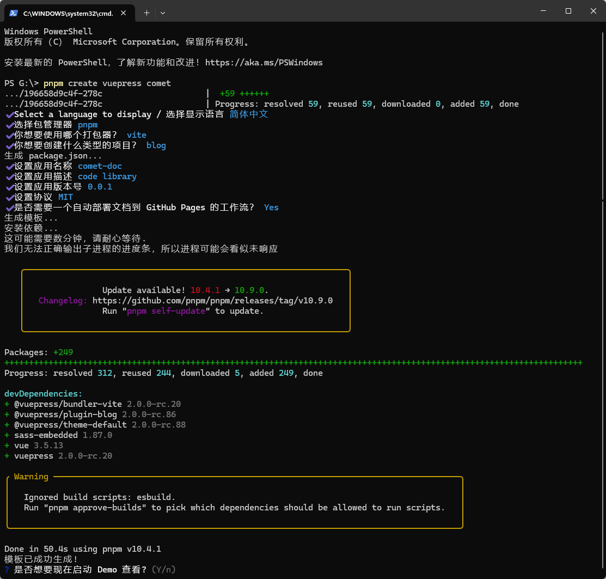606x579 pixels.
Task: Select the C:\WINDOWS\system32\cmd tab
Action: pyautogui.click(x=70, y=13)
